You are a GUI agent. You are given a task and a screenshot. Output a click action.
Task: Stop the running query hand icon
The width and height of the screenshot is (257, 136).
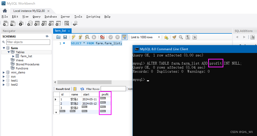(x=94, y=37)
